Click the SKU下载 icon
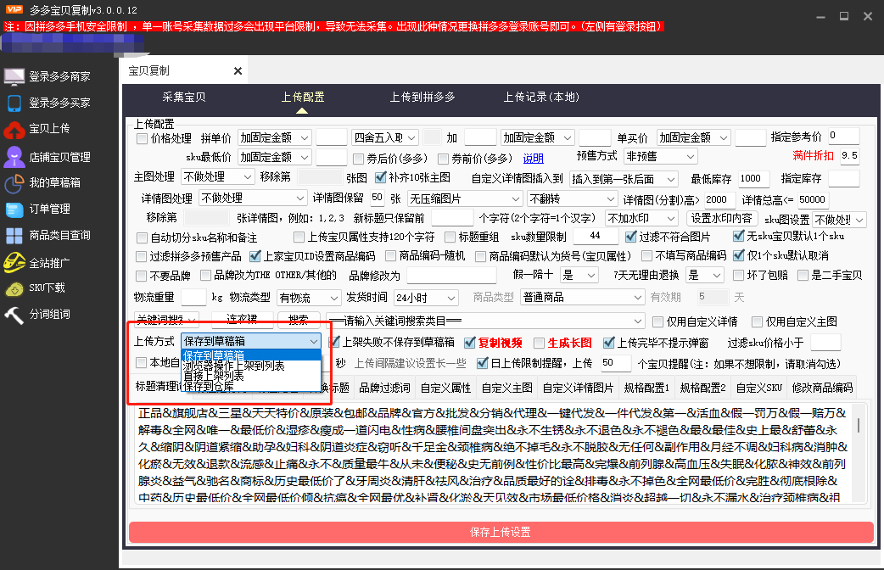 [14, 288]
